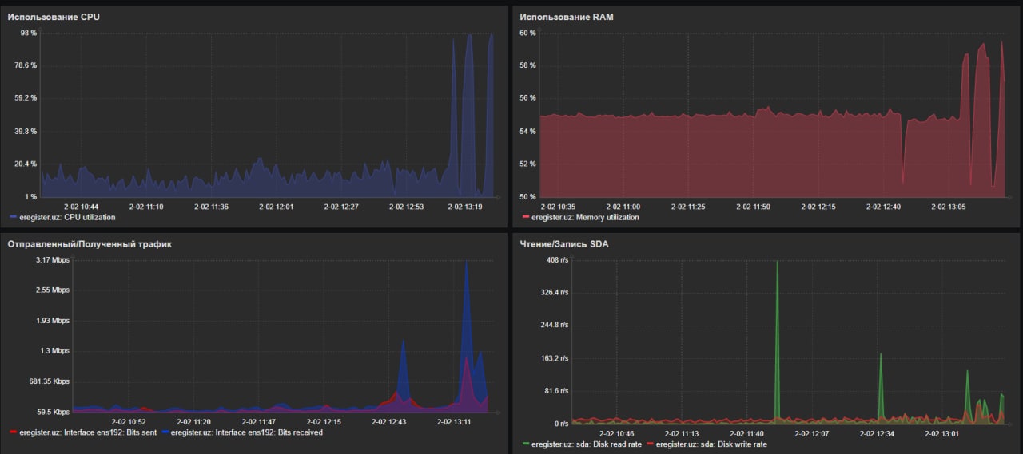The height and width of the screenshot is (454, 1023).
Task: Click the 2-02 10:46 time label
Action: pos(616,434)
